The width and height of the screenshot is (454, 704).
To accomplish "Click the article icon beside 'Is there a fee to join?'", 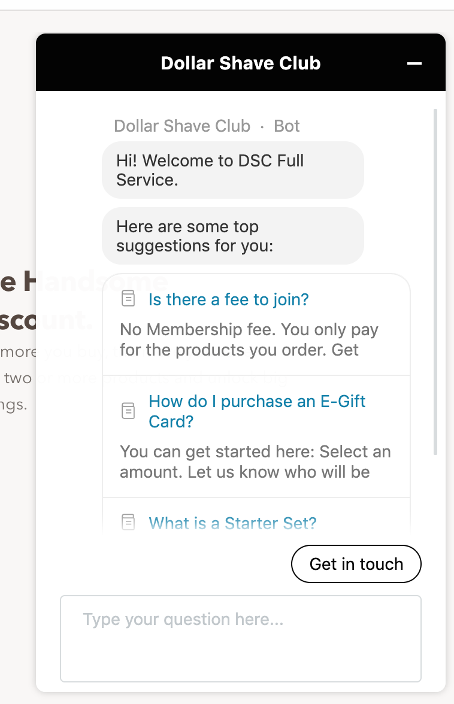I will click(x=128, y=299).
